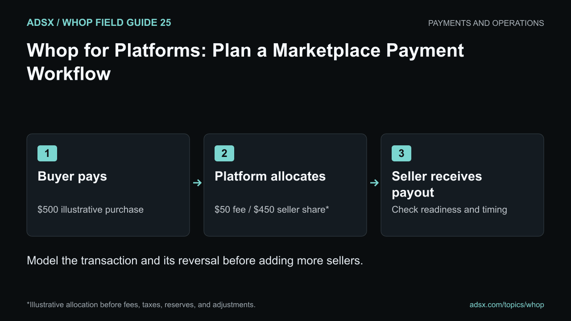Image resolution: width=571 pixels, height=321 pixels.
Task: Click the "*Illustrative allocation before fees" footnote
Action: click(x=141, y=305)
